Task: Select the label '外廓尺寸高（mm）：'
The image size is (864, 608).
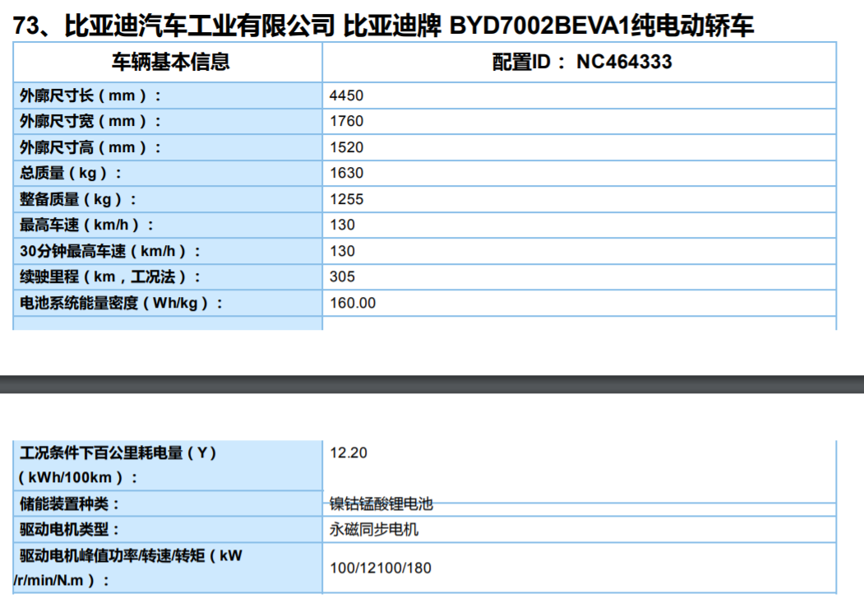Action: tap(91, 147)
